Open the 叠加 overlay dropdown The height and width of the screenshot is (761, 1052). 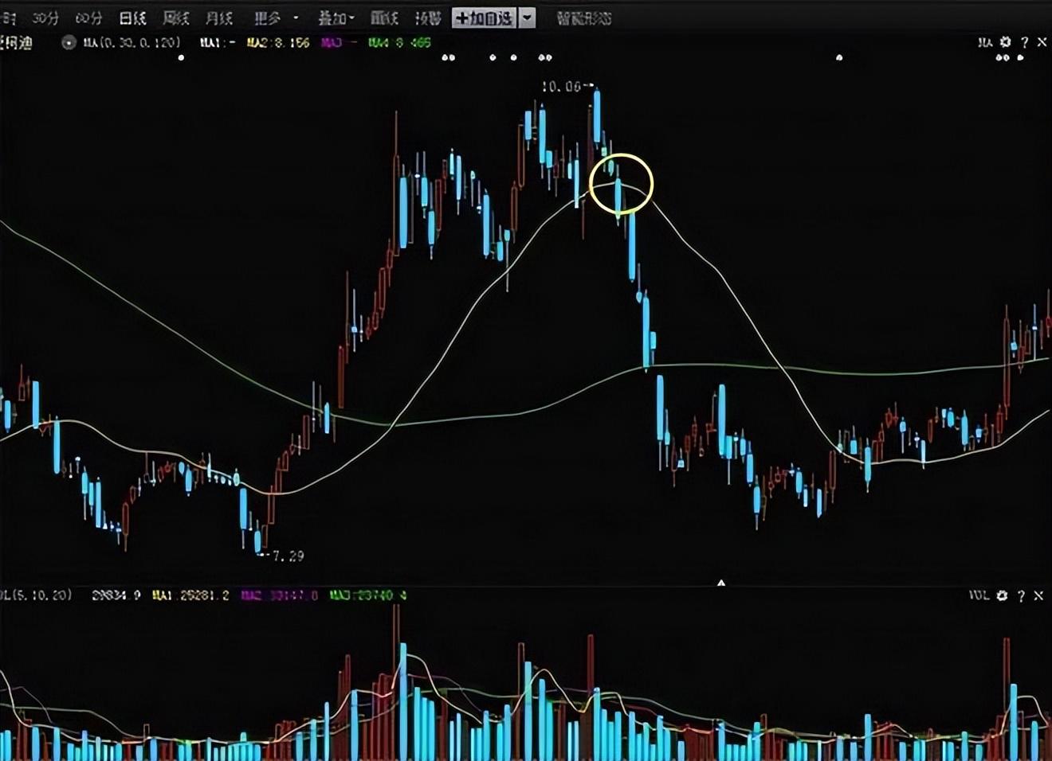[336, 18]
